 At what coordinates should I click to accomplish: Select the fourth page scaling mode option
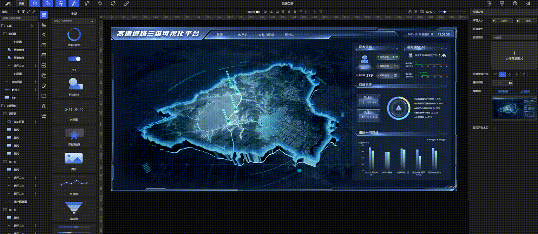517,74
